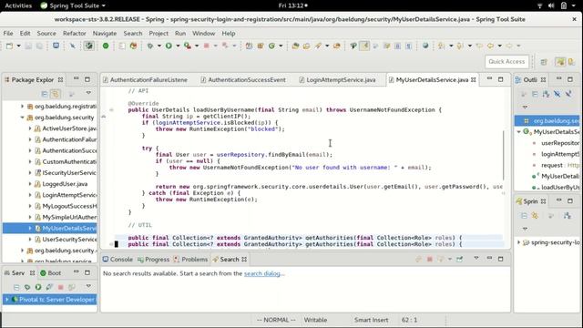This screenshot has width=583, height=328.
Task: Click the red Terminate stop icon in toolbar
Action: point(207,46)
